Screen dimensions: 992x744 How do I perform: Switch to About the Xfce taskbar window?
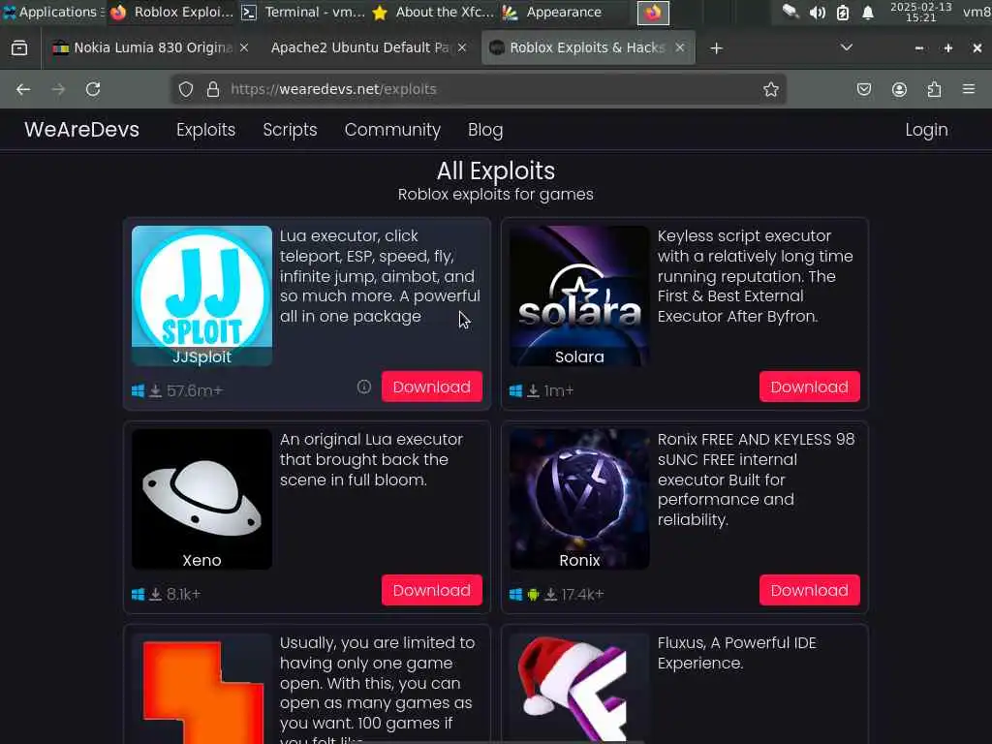coord(433,12)
